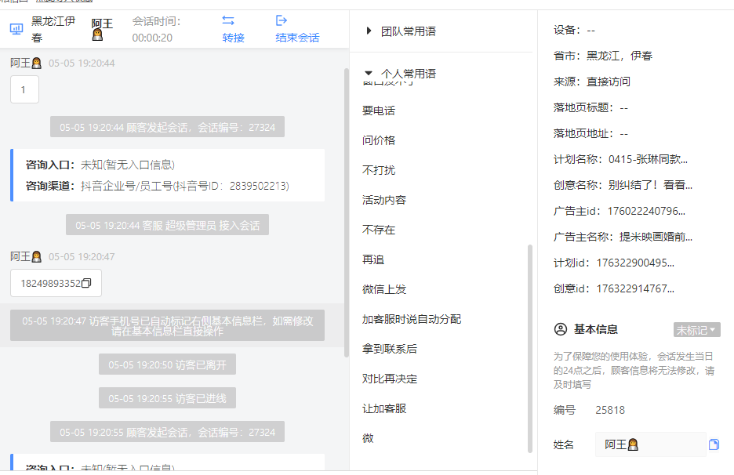Click the chat message bubble containing 1
The height and width of the screenshot is (475, 734).
click(24, 89)
